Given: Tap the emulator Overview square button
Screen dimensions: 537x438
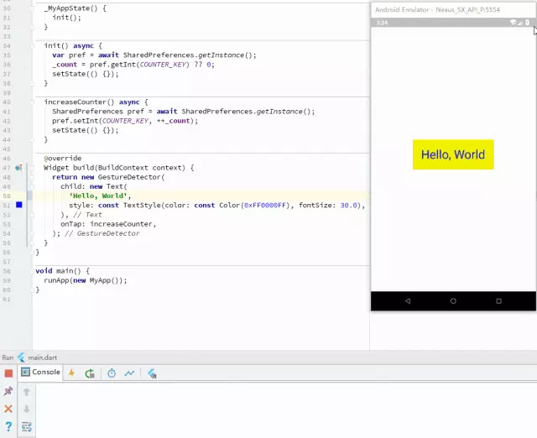Looking at the screenshot, I should (498, 301).
